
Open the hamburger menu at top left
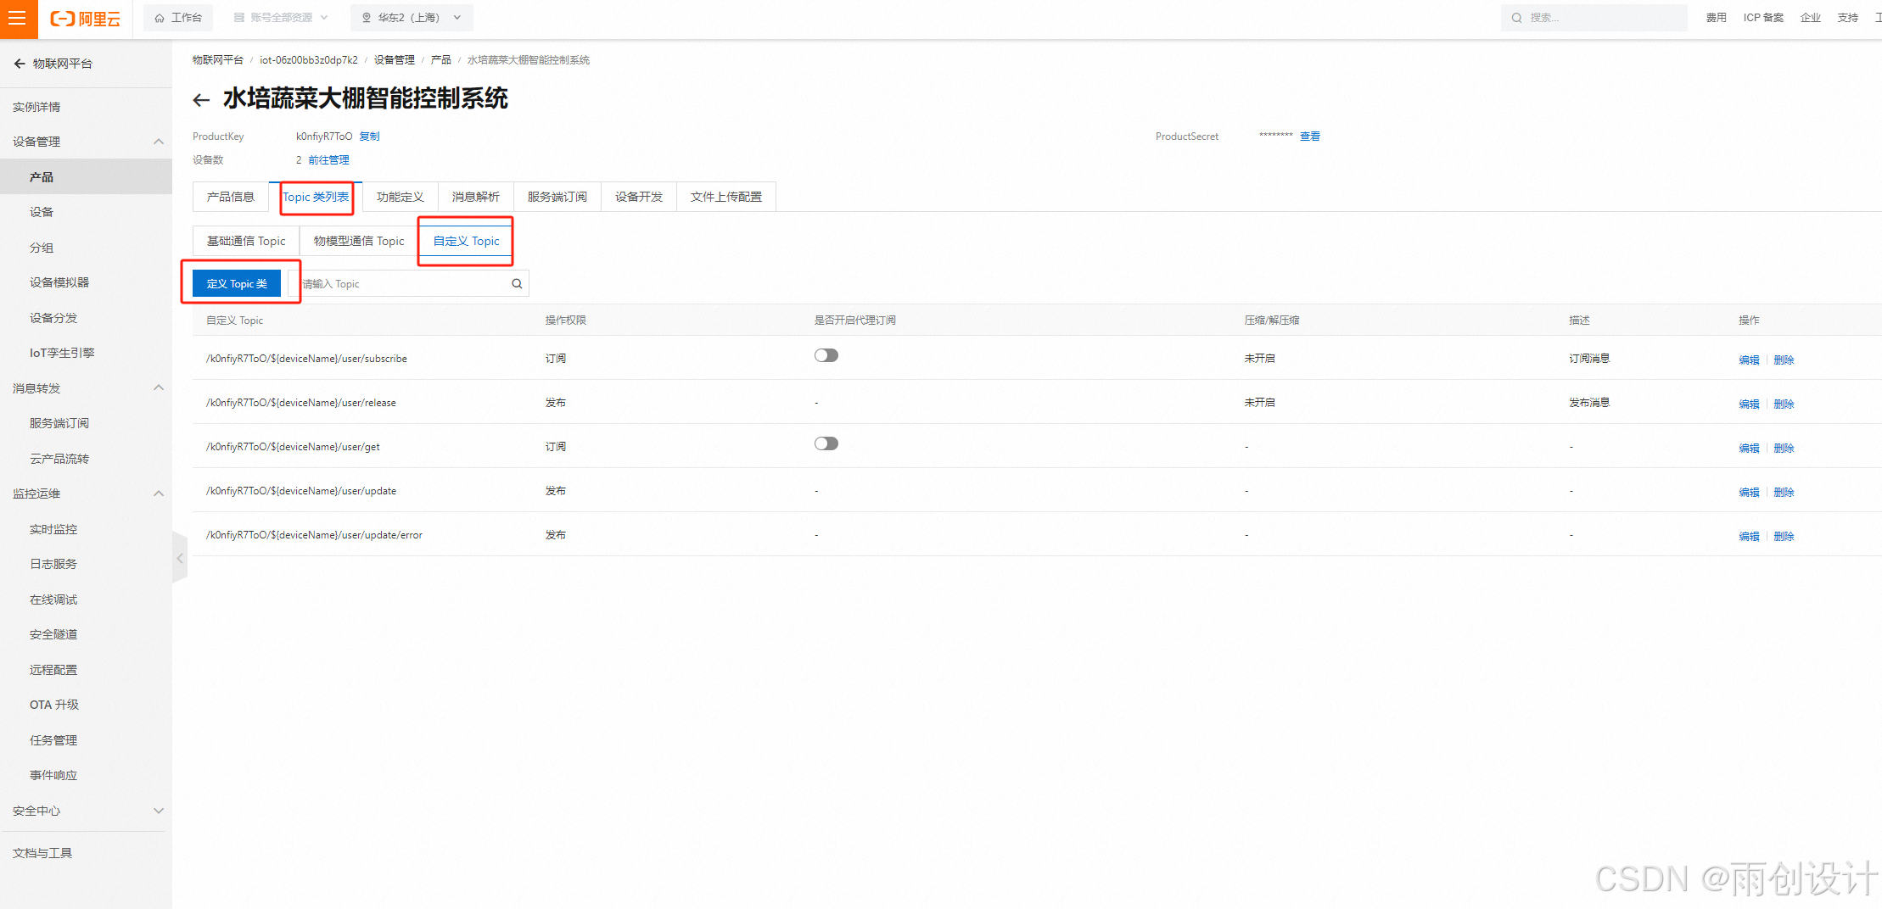18,18
